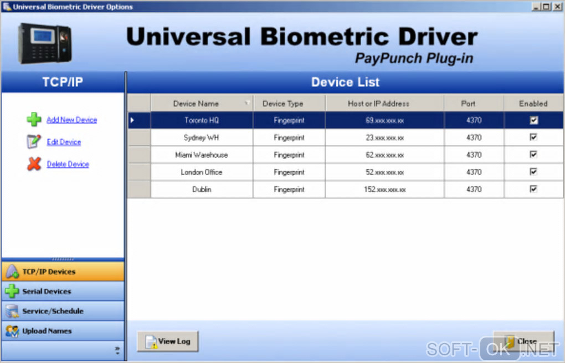
Task: Click the app icon in title bar
Action: click(7, 7)
